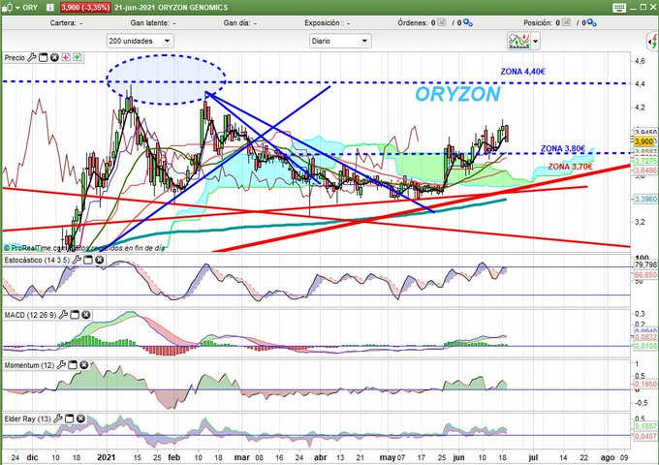Click the green up-arrow icon in the Precio panel
Image resolution: width=659 pixels, height=465 pixels.
point(78,57)
